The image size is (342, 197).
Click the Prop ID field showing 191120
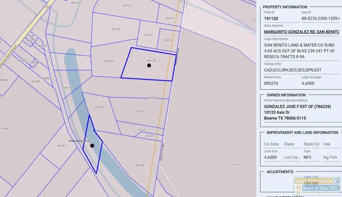281,19
